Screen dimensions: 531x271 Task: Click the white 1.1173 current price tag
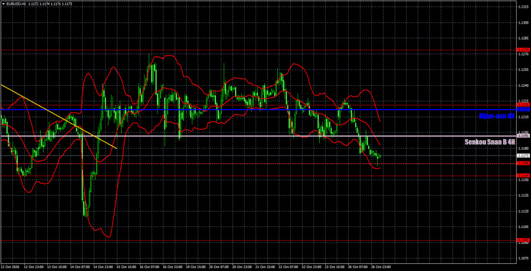pyautogui.click(x=523, y=156)
